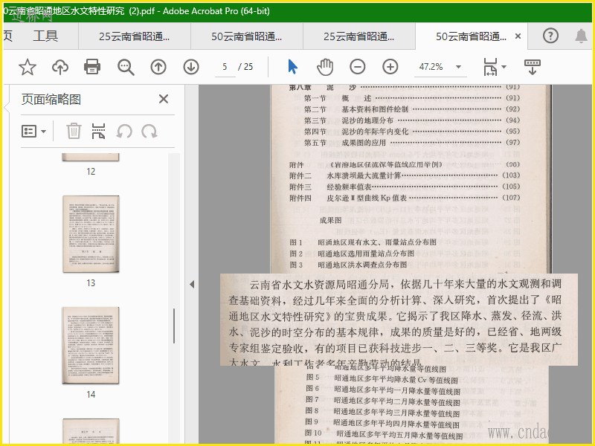This screenshot has width=595, height=446.
Task: Collapse the navigation pane arrow
Action: [x=192, y=285]
